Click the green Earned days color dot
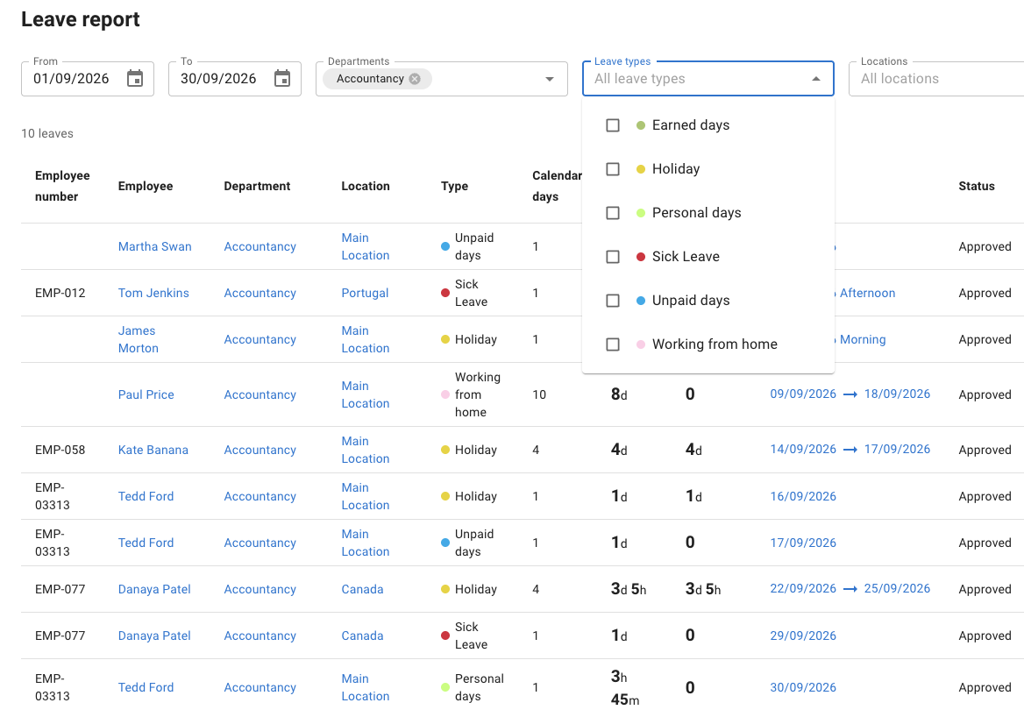Screen dimensions: 1024x717 point(641,125)
